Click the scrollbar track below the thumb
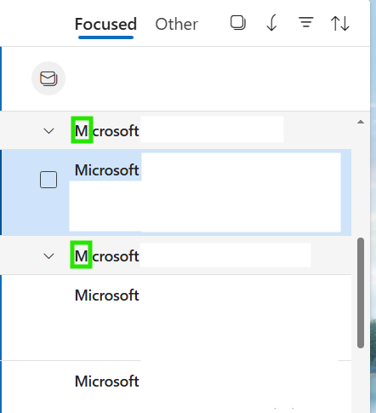The height and width of the screenshot is (413, 376). tap(361, 381)
